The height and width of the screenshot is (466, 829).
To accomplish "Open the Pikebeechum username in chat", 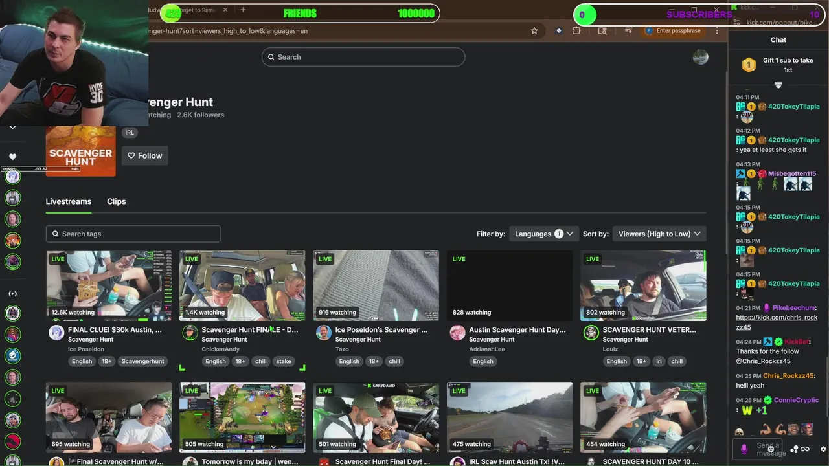I will tap(794, 308).
